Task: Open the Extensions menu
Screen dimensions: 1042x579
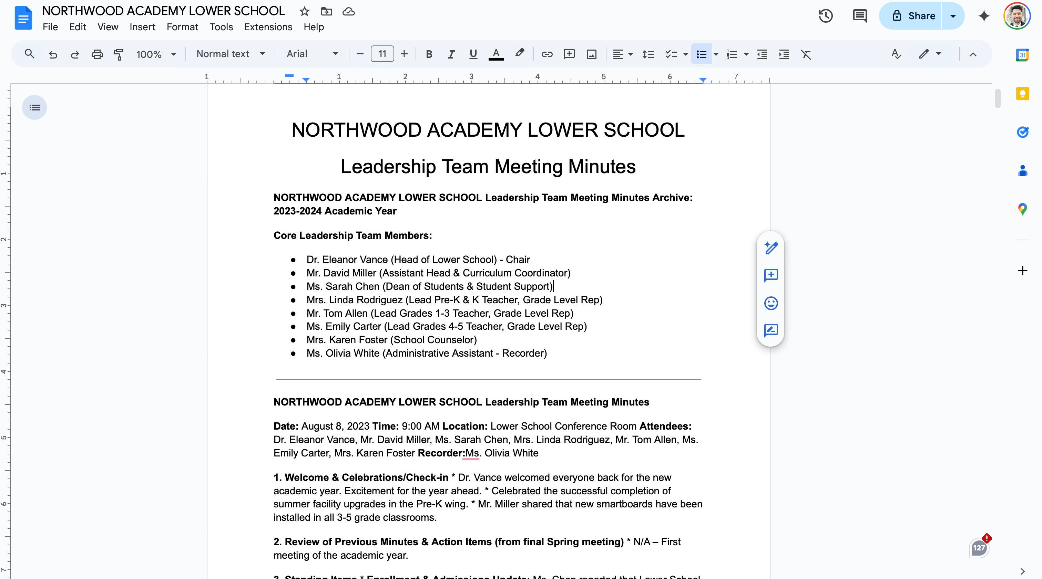Action: (x=268, y=27)
